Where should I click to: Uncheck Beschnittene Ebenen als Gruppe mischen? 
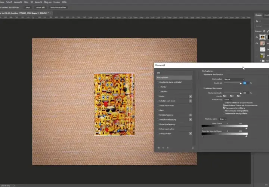pos(224,105)
